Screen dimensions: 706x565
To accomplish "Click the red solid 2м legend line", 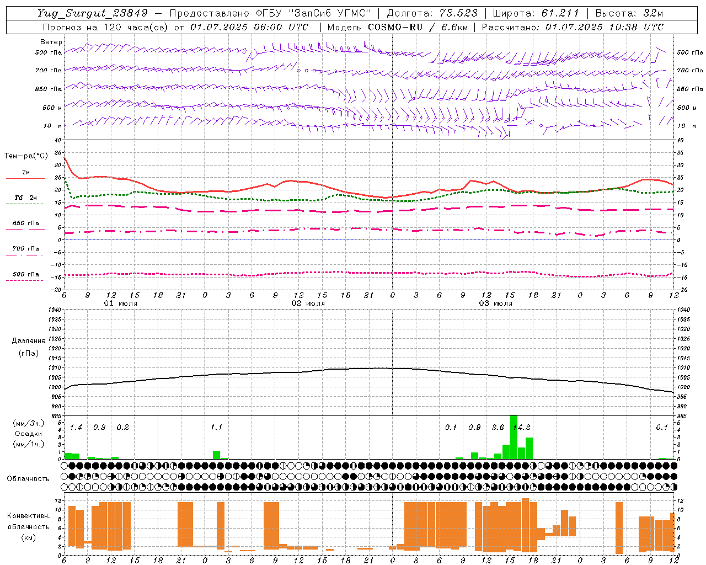I will pyautogui.click(x=25, y=178).
